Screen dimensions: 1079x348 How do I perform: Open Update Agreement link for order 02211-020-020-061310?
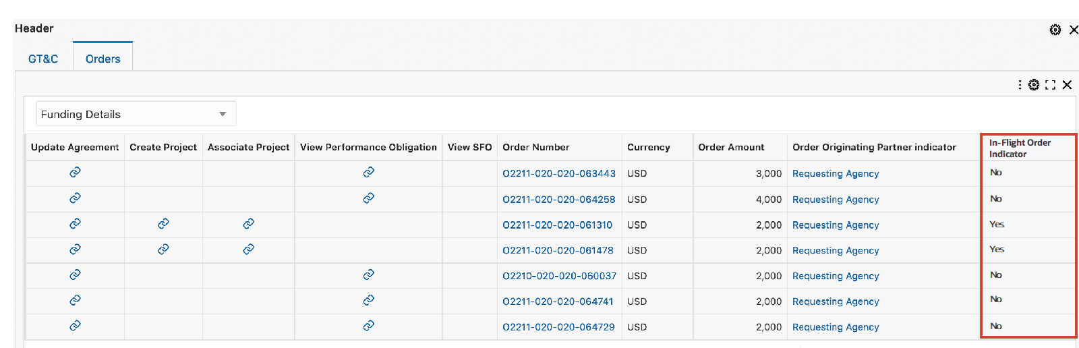click(75, 223)
